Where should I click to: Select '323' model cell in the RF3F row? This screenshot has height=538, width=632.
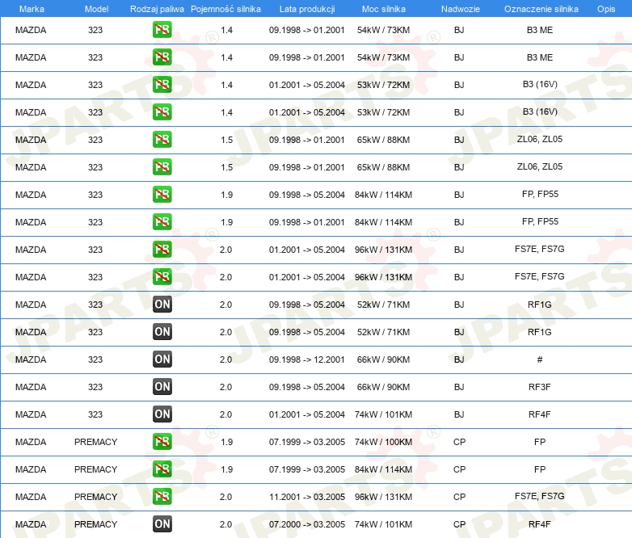[x=95, y=387]
